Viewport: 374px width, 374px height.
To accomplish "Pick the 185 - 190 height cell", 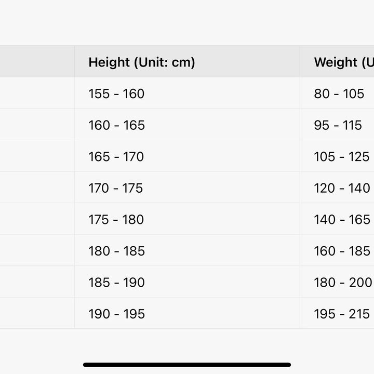I will [x=116, y=283].
